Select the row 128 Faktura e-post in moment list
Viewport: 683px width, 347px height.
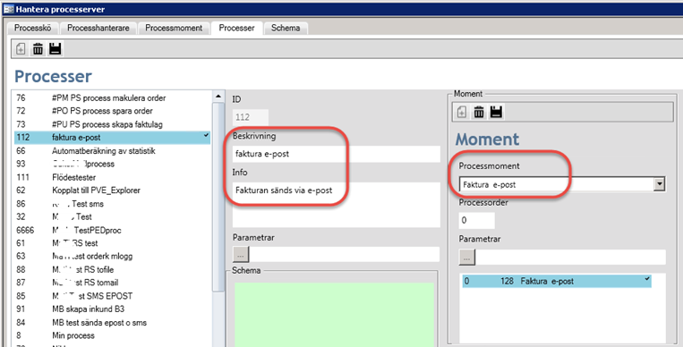(x=557, y=281)
